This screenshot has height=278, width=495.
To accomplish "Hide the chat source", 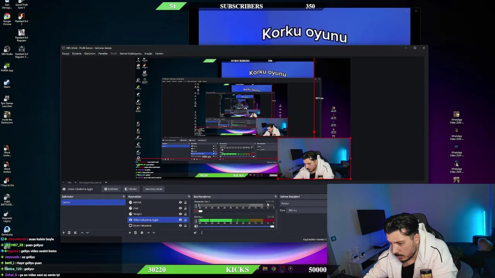I will [x=180, y=208].
